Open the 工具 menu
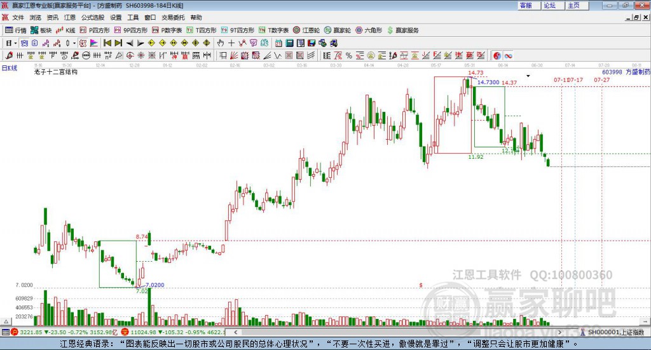This screenshot has height=350, width=651. [133, 17]
